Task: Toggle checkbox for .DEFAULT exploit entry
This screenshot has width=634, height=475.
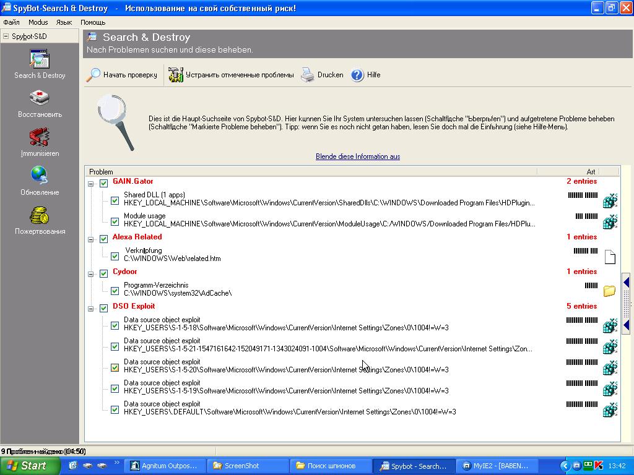Action: 115,409
